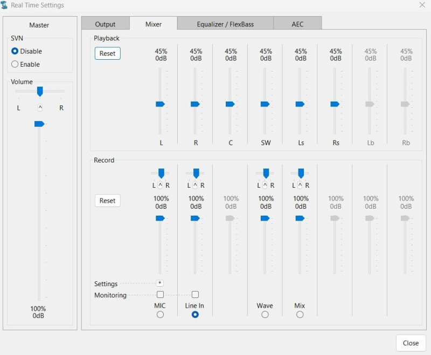Screen dimensions: 431x355
Task: Enable monitoring checkbox for Line In
Action: (195, 295)
